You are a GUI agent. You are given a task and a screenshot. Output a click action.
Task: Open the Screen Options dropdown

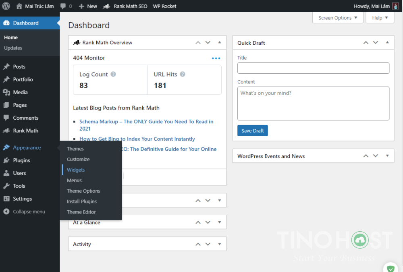(338, 18)
